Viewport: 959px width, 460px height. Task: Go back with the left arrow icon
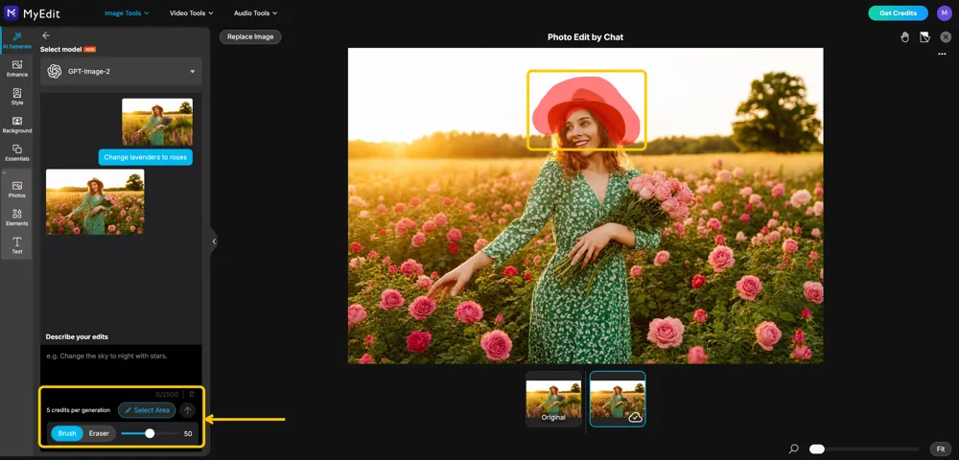[46, 35]
